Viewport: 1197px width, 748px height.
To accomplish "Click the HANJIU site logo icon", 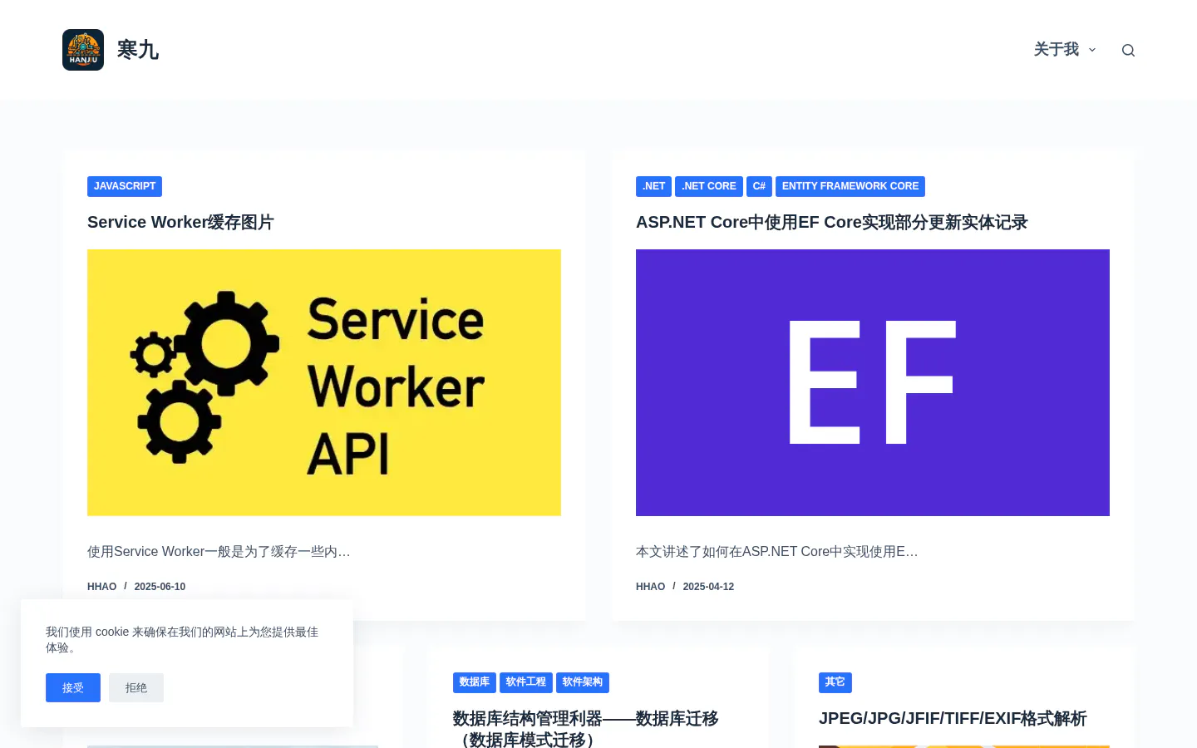I will click(83, 50).
